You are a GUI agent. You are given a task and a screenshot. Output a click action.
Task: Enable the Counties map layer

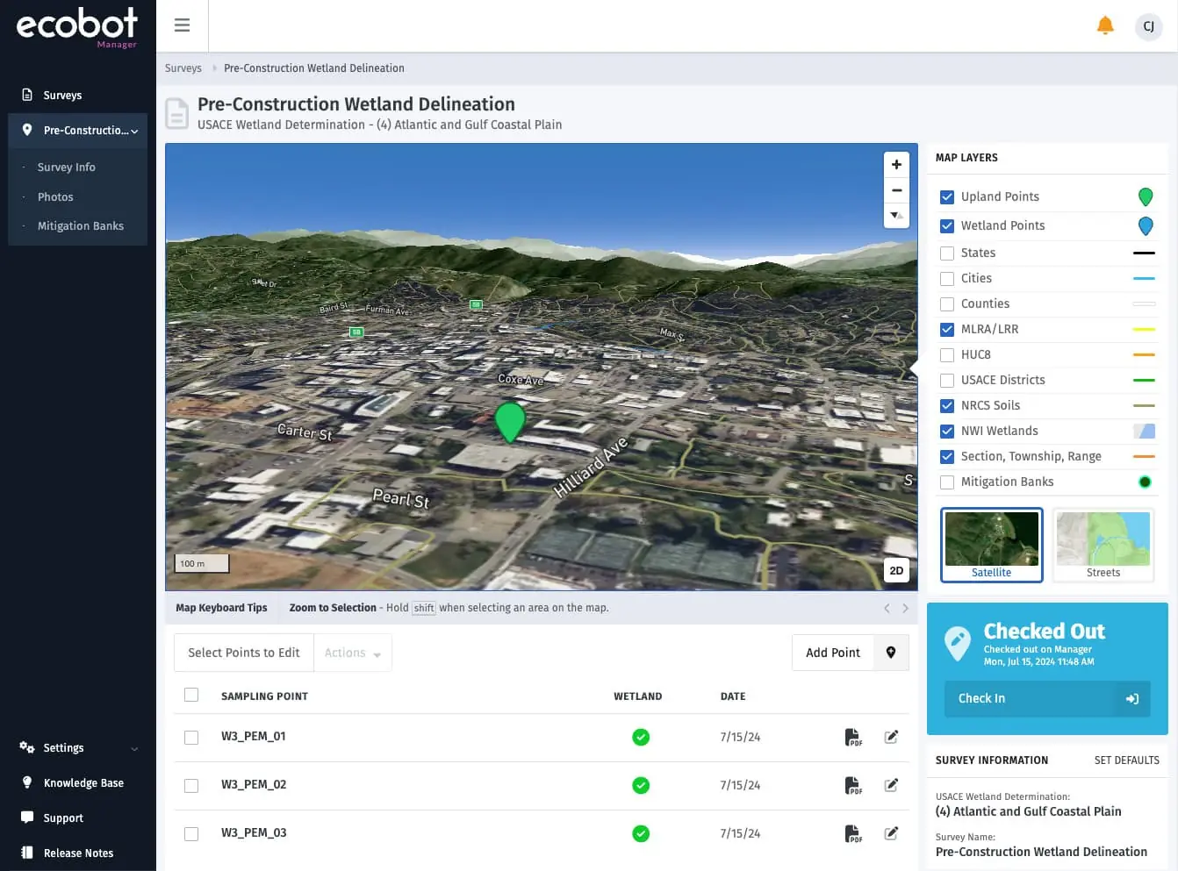coord(946,303)
